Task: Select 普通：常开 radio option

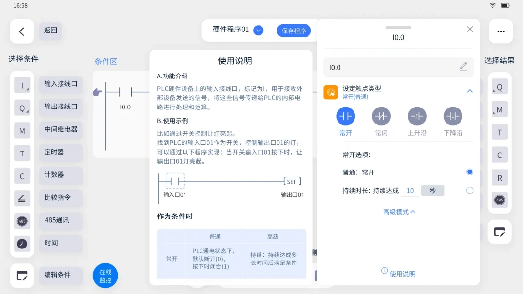Action: [470, 172]
